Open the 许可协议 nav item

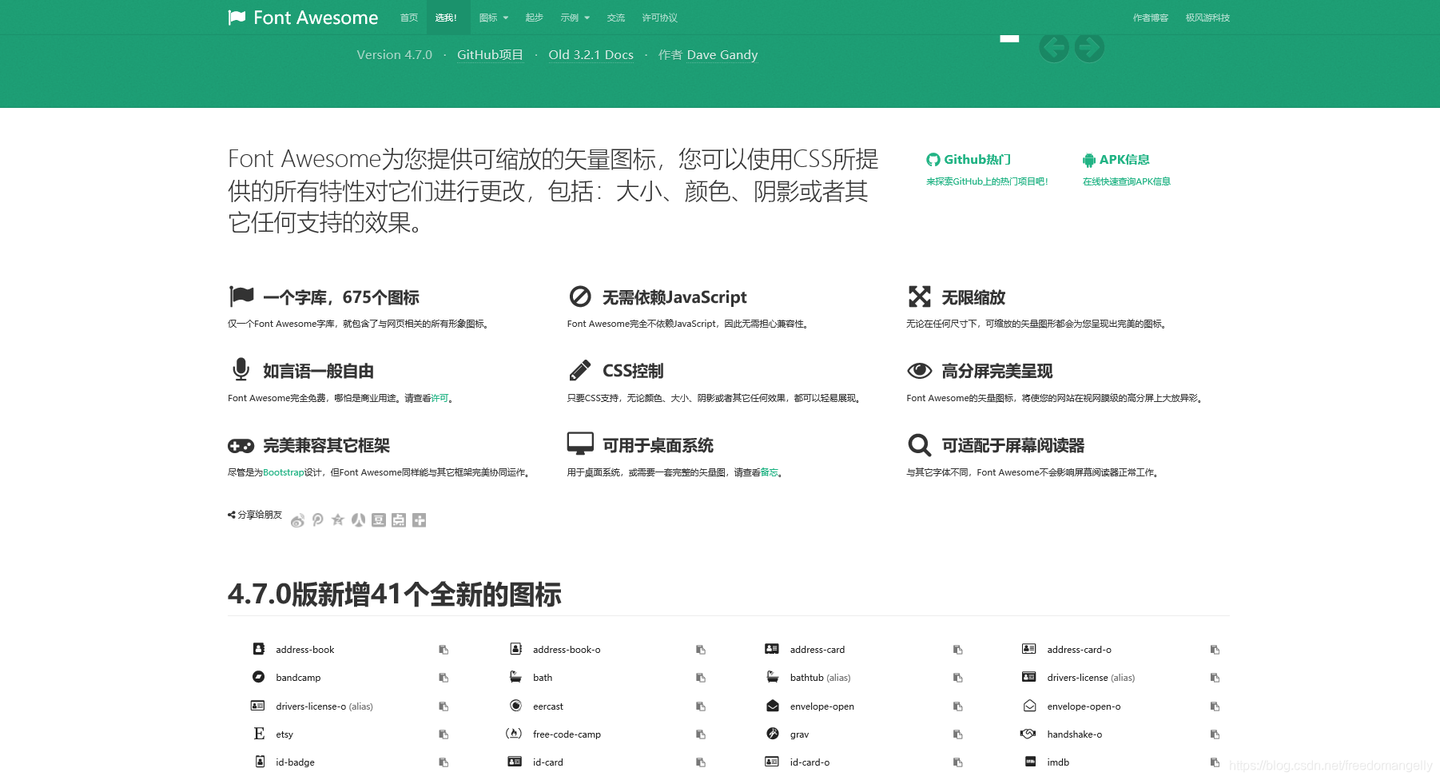(x=660, y=18)
